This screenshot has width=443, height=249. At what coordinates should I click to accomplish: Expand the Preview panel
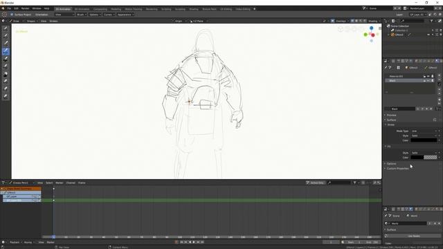[x=391, y=116]
